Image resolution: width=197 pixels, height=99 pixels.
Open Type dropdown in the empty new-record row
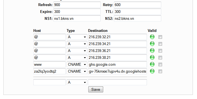coord(77,82)
